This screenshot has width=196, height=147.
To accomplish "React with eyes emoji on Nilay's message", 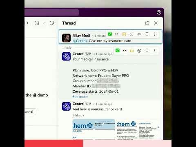I will [x=117, y=34].
